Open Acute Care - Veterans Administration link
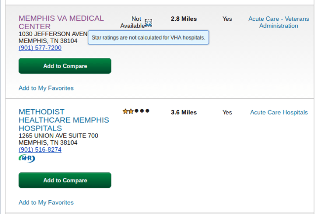Image resolution: width=316 pixels, height=214 pixels. click(278, 22)
